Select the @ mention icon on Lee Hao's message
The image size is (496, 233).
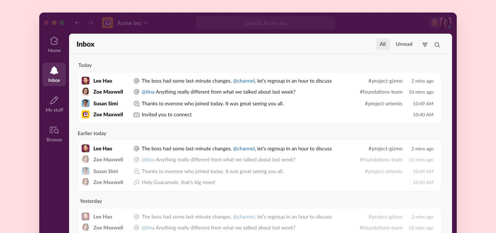pos(136,81)
